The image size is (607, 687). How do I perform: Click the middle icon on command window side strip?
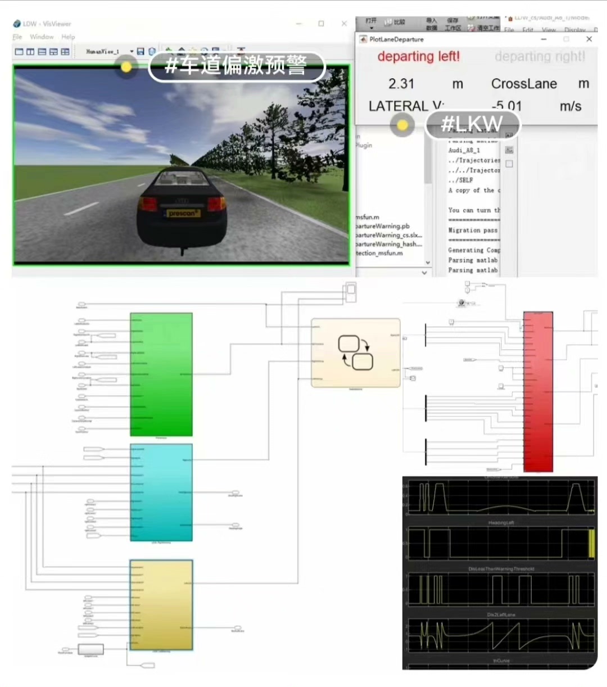509,150
